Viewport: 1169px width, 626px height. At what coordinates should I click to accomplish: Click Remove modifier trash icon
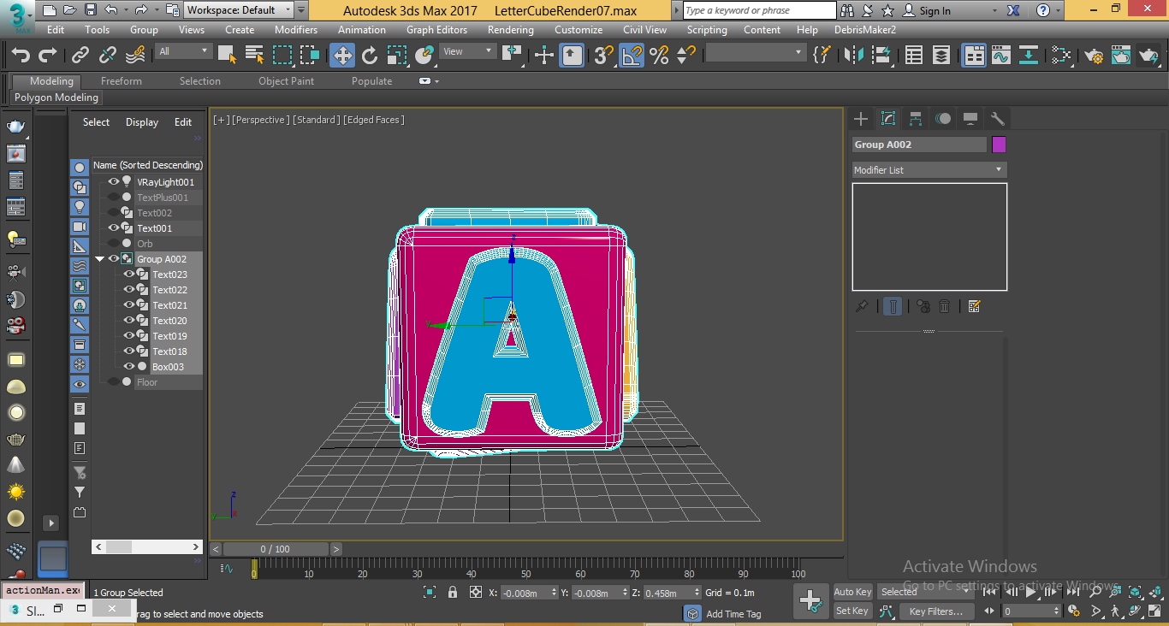click(945, 306)
